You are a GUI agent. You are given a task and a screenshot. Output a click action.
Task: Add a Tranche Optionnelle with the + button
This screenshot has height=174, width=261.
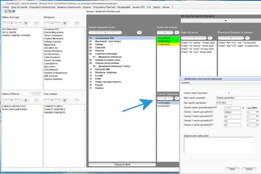pyautogui.click(x=165, y=98)
